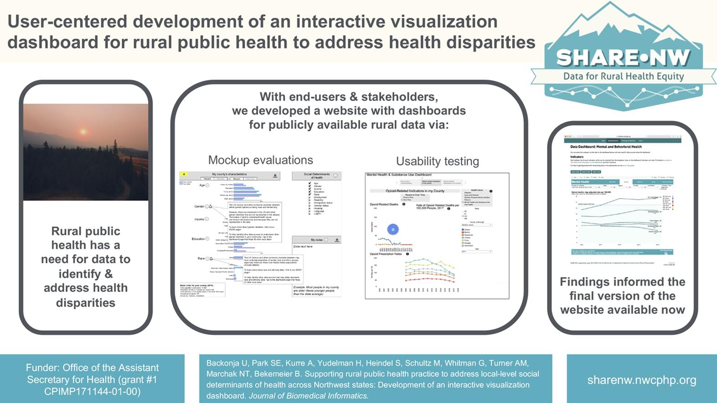Click the download icon in My county's characteristics

click(x=275, y=176)
